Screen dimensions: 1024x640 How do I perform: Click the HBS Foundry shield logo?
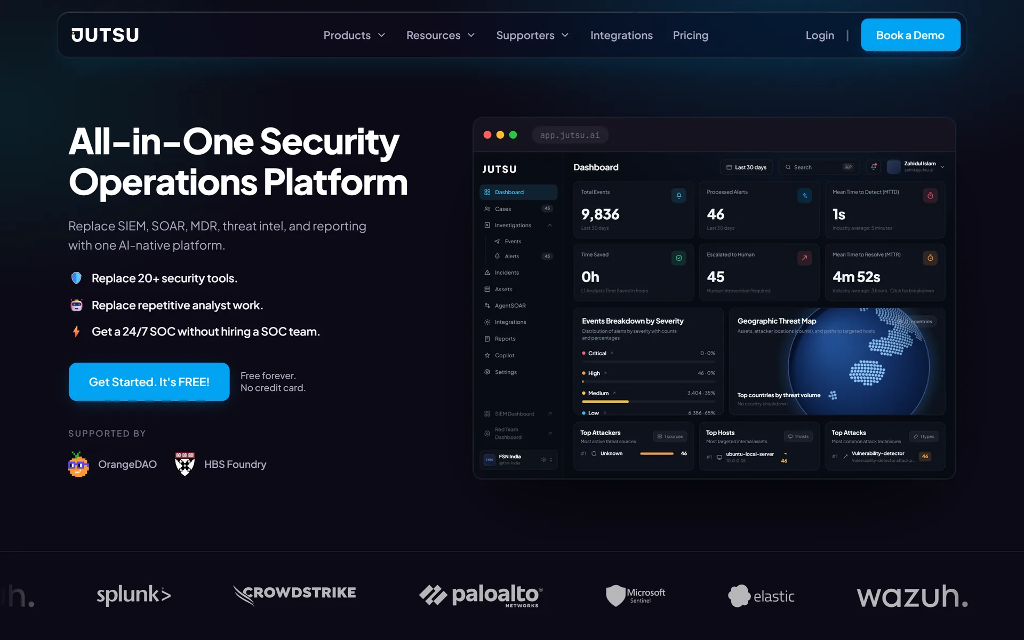coord(185,464)
